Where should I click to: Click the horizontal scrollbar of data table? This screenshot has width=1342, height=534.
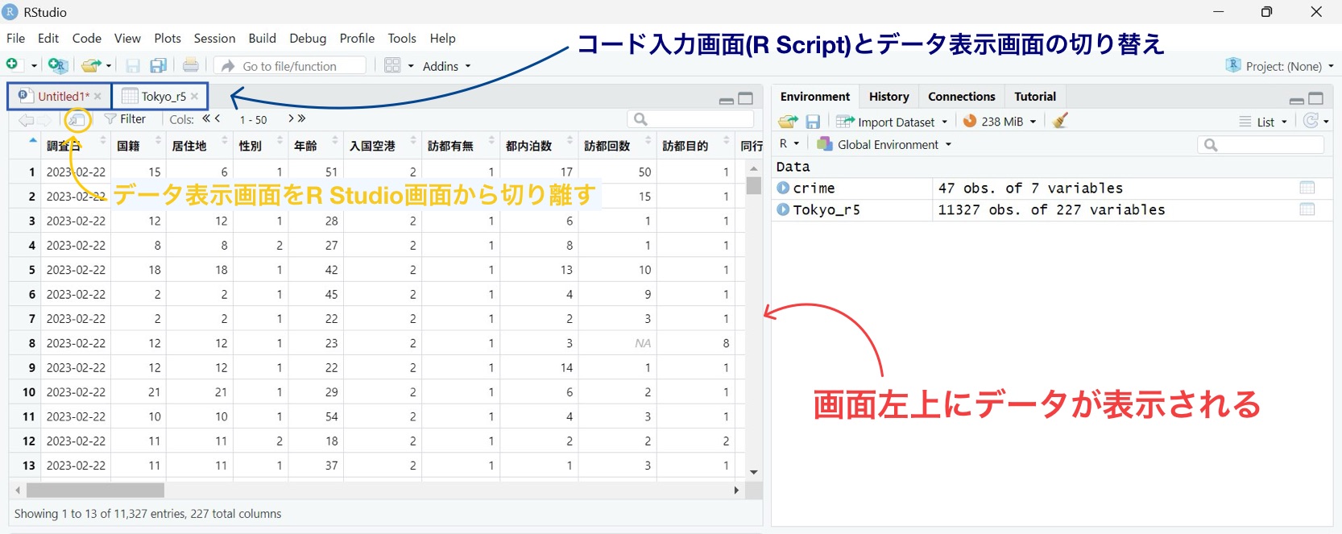click(x=95, y=490)
